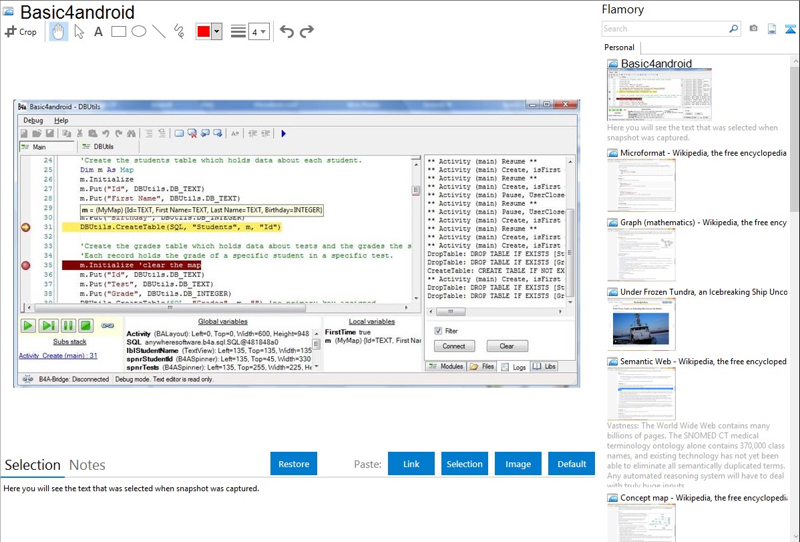800x542 pixels.
Task: Click the Paste Image button
Action: pos(518,464)
